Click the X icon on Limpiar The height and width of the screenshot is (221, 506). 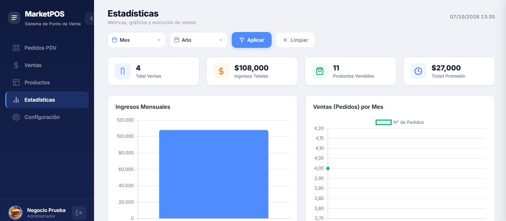coord(285,40)
